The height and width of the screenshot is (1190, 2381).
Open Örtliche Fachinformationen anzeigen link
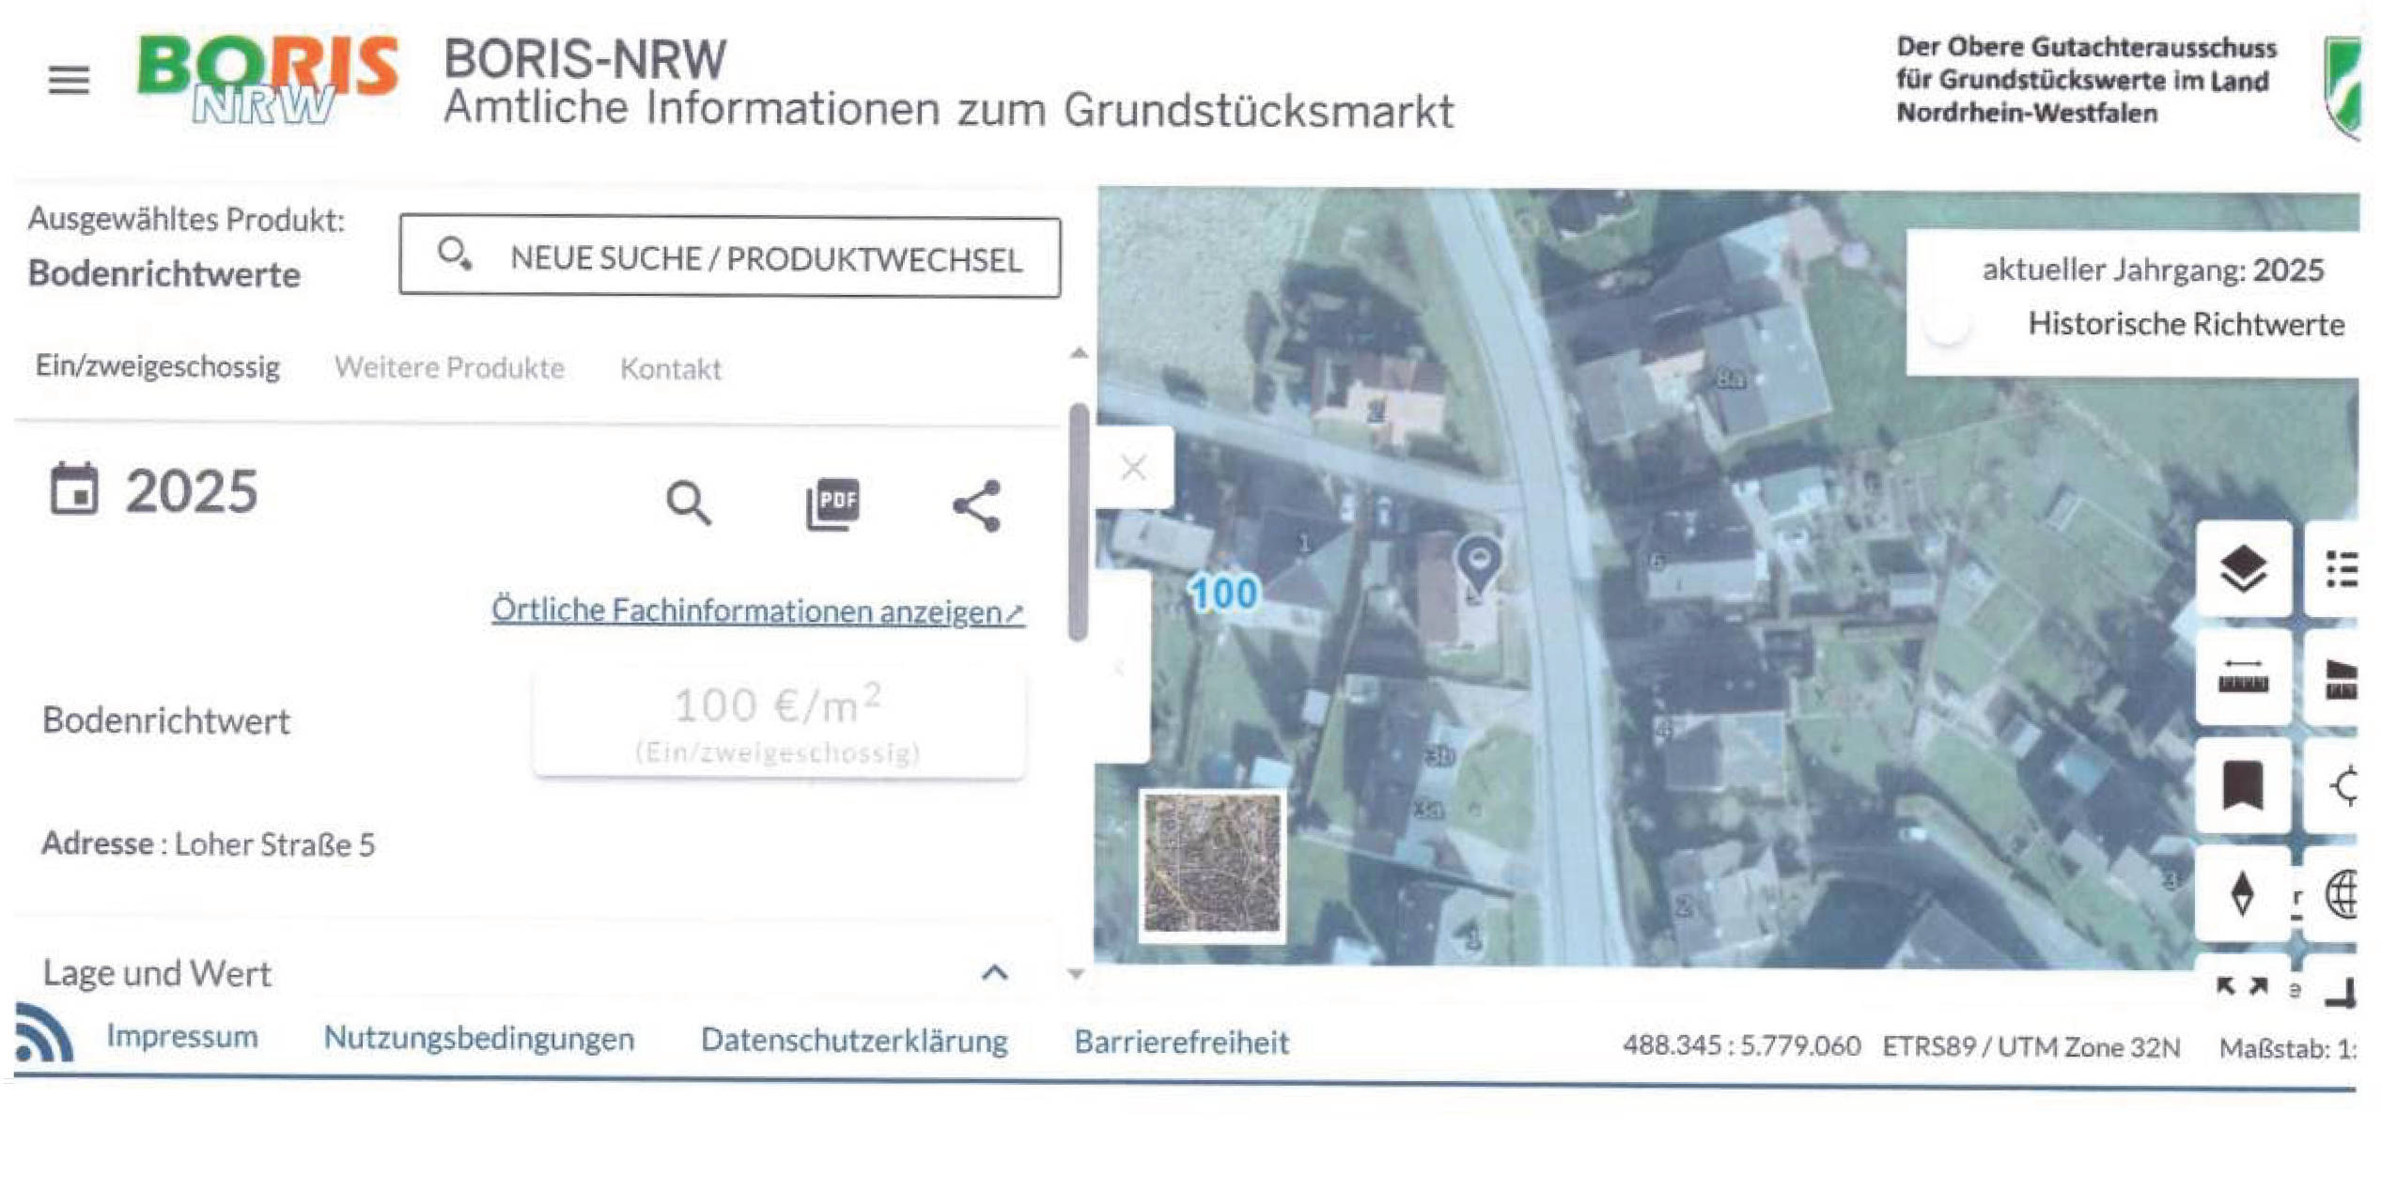pos(757,610)
